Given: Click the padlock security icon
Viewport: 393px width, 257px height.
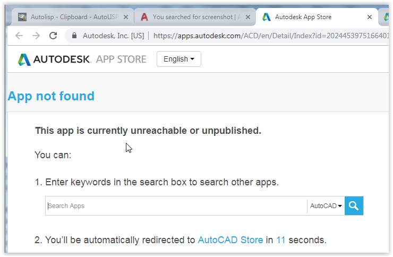Looking at the screenshot, I should [74, 36].
